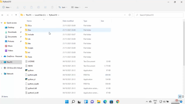
Task: Select Videos in Quick access
Action: [10, 50]
